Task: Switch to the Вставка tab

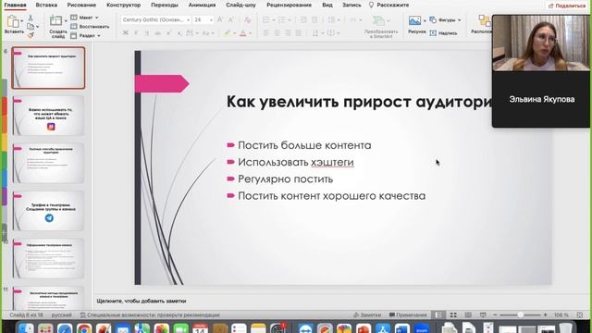Action: coord(46,5)
